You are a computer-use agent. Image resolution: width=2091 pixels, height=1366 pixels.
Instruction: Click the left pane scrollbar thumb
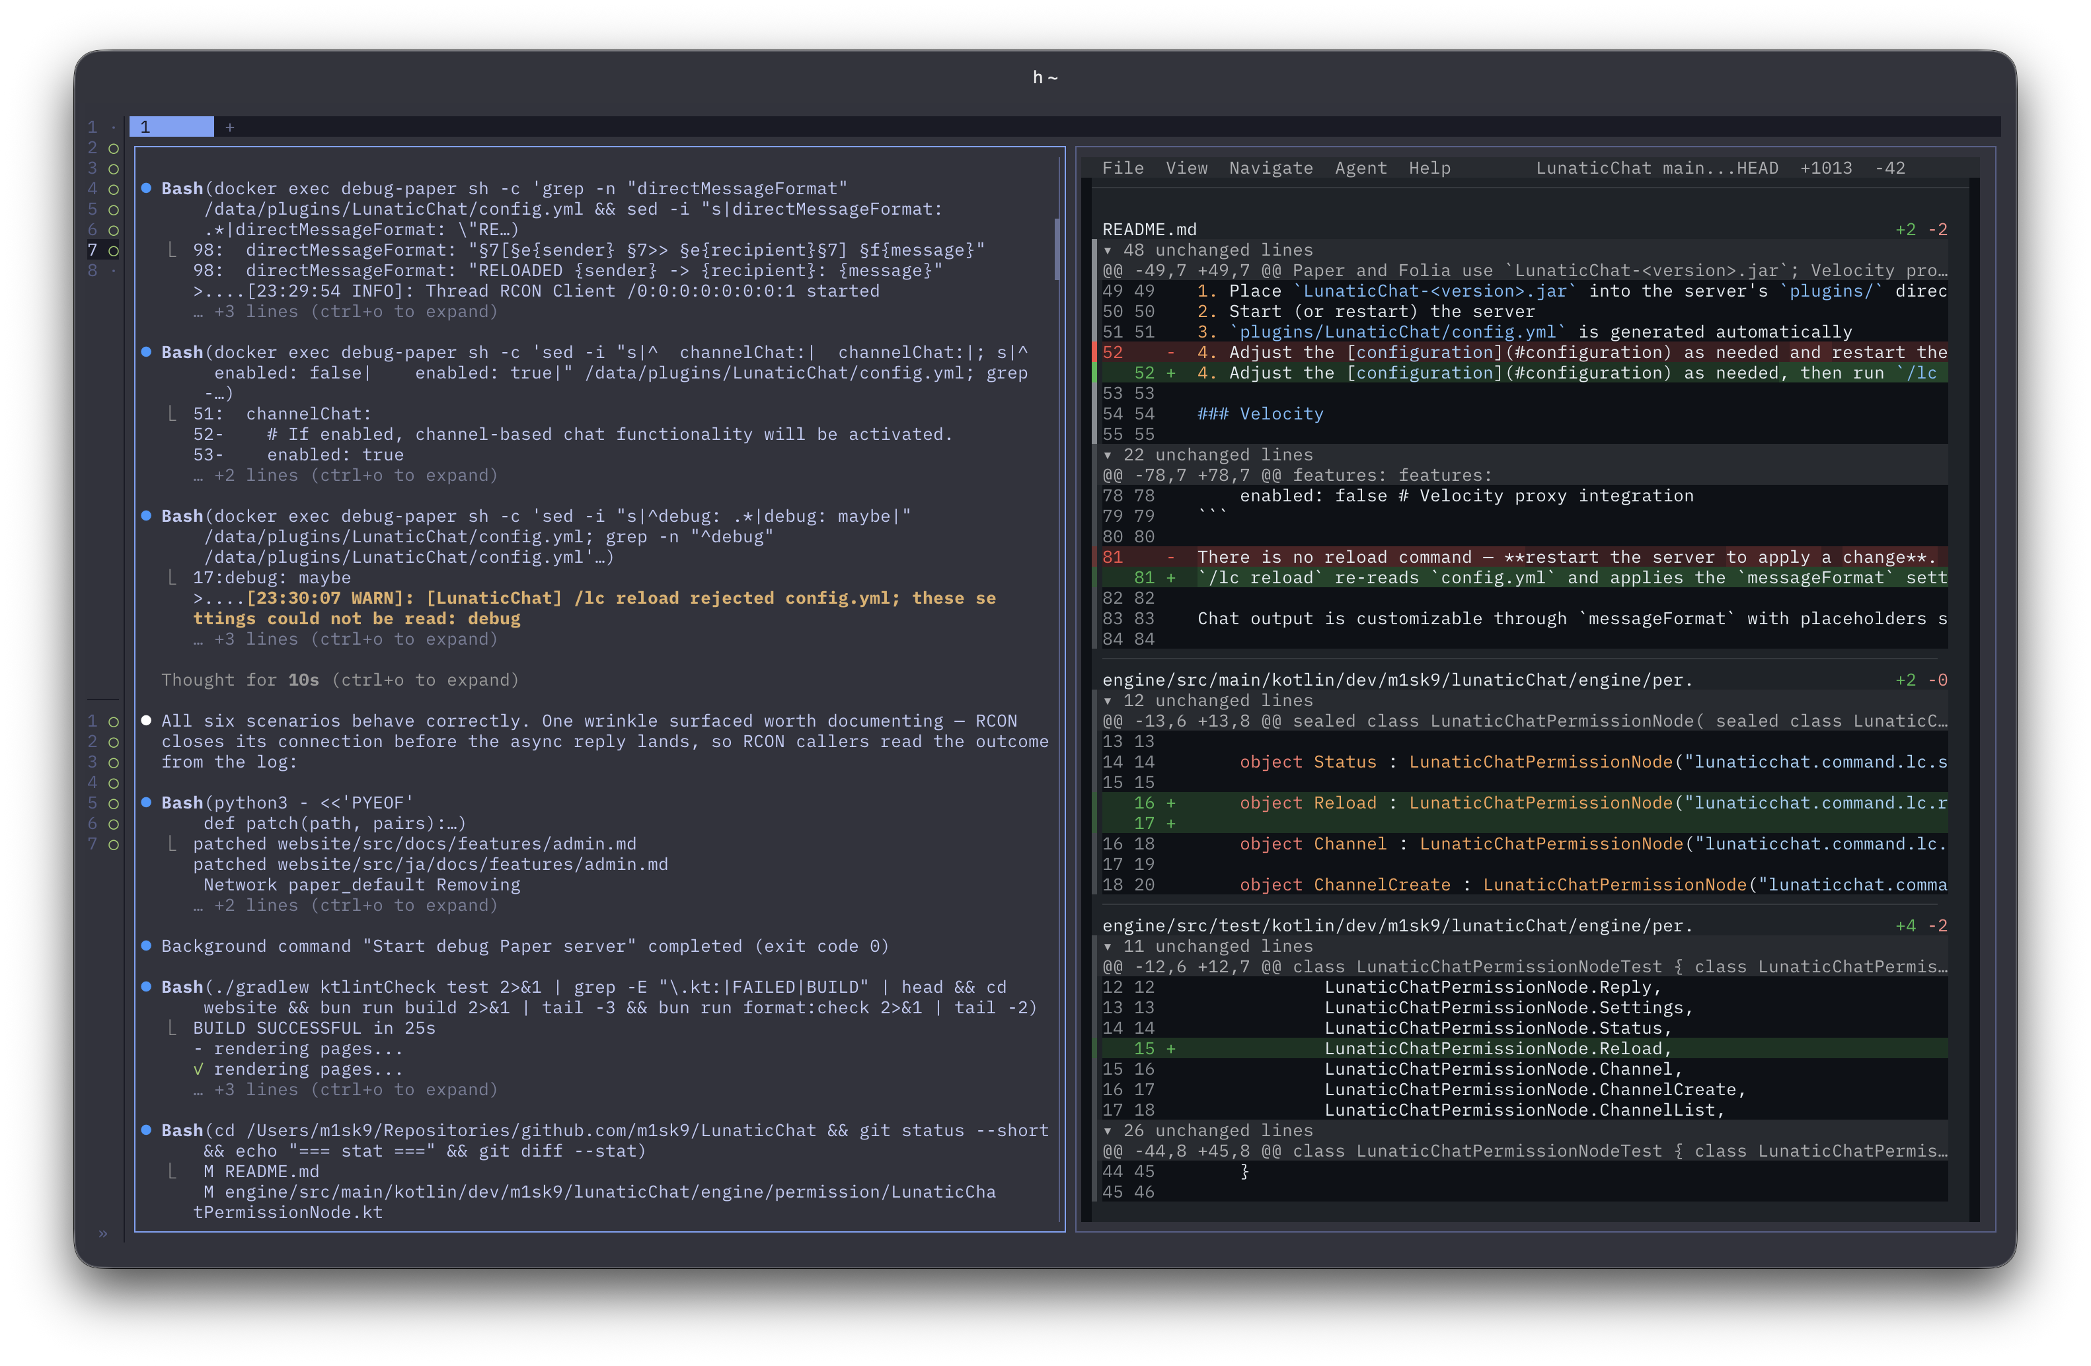(1057, 250)
